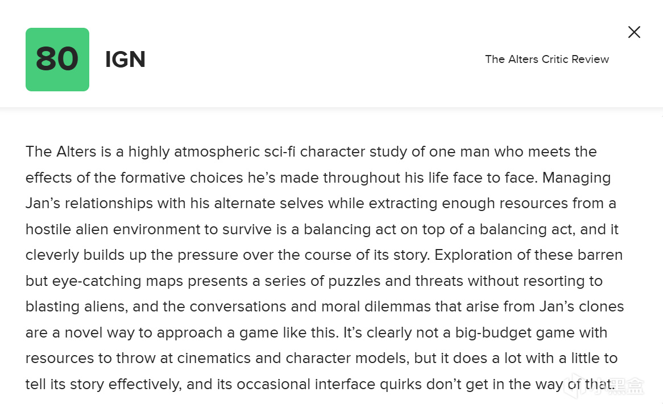This screenshot has height=409, width=663.
Task: Open the IGN publication name
Action: pyautogui.click(x=125, y=59)
